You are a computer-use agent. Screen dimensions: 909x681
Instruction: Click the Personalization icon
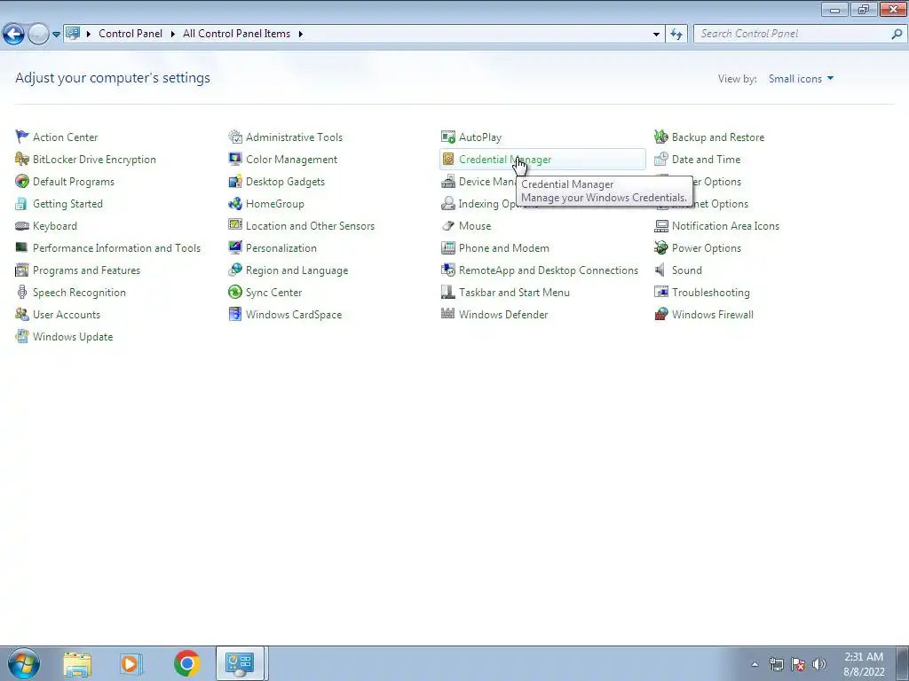pos(234,248)
